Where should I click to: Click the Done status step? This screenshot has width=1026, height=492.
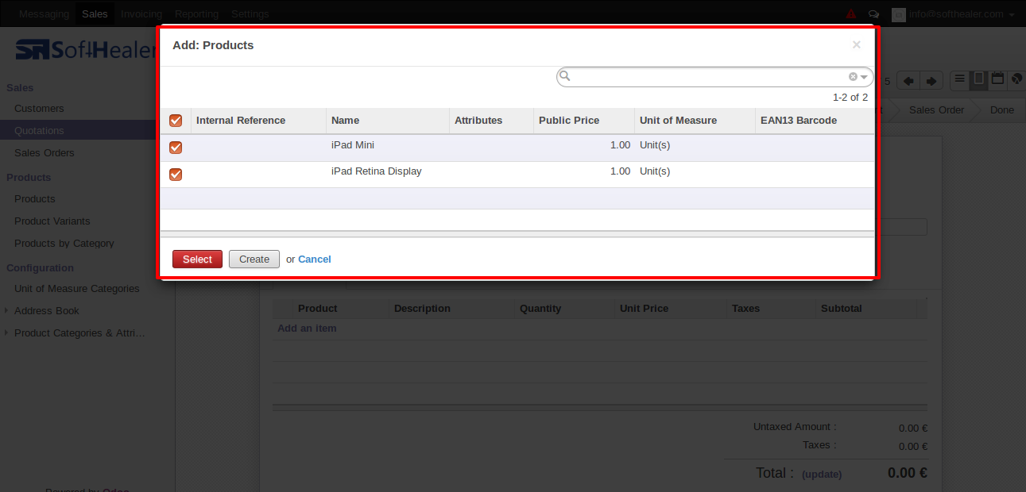point(1002,110)
